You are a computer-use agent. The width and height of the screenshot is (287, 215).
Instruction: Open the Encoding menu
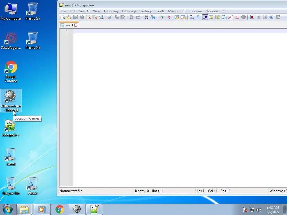click(111, 11)
